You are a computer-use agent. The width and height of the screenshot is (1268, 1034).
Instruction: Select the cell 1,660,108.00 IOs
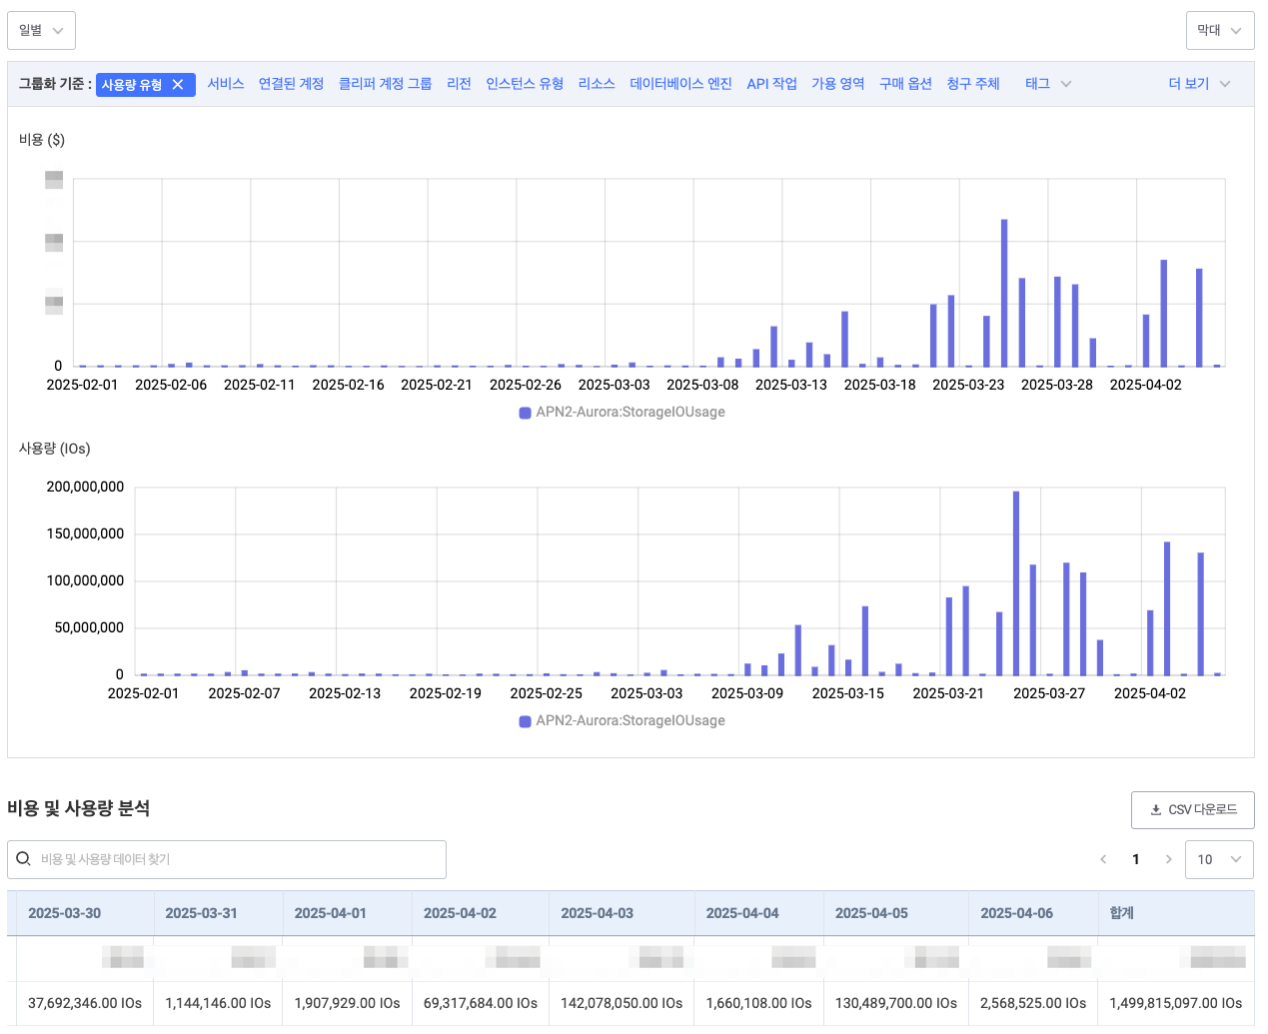tap(758, 1003)
